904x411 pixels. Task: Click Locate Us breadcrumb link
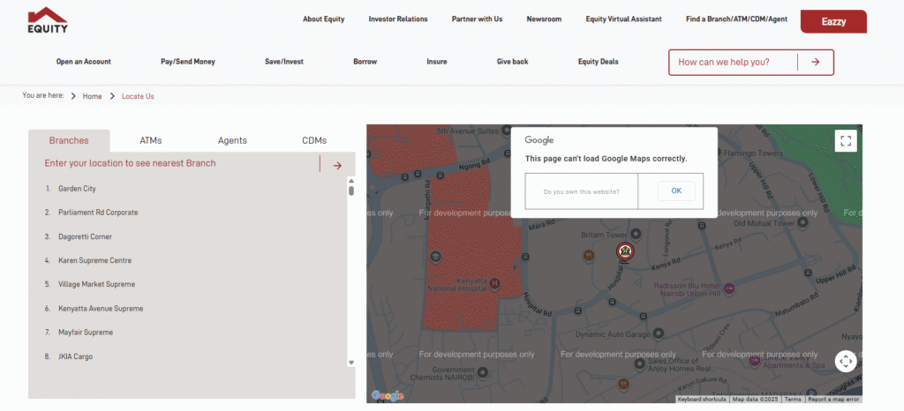coord(138,96)
